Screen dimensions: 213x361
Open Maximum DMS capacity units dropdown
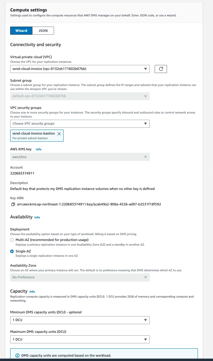tap(80, 339)
